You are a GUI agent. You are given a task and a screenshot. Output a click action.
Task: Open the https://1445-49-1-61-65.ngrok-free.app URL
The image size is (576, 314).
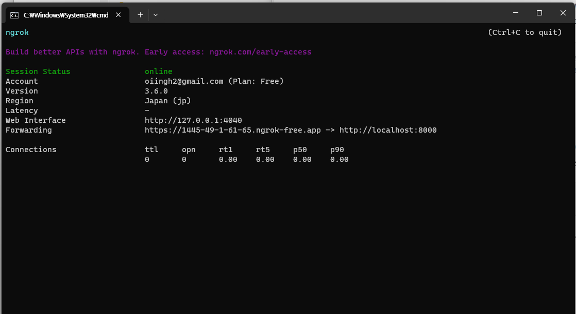point(233,130)
